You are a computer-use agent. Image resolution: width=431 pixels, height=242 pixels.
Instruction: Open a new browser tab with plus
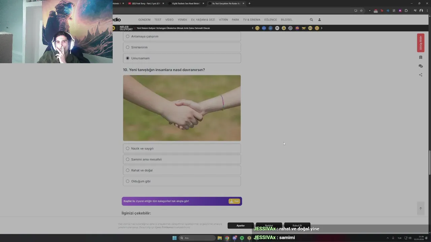tap(249, 3)
